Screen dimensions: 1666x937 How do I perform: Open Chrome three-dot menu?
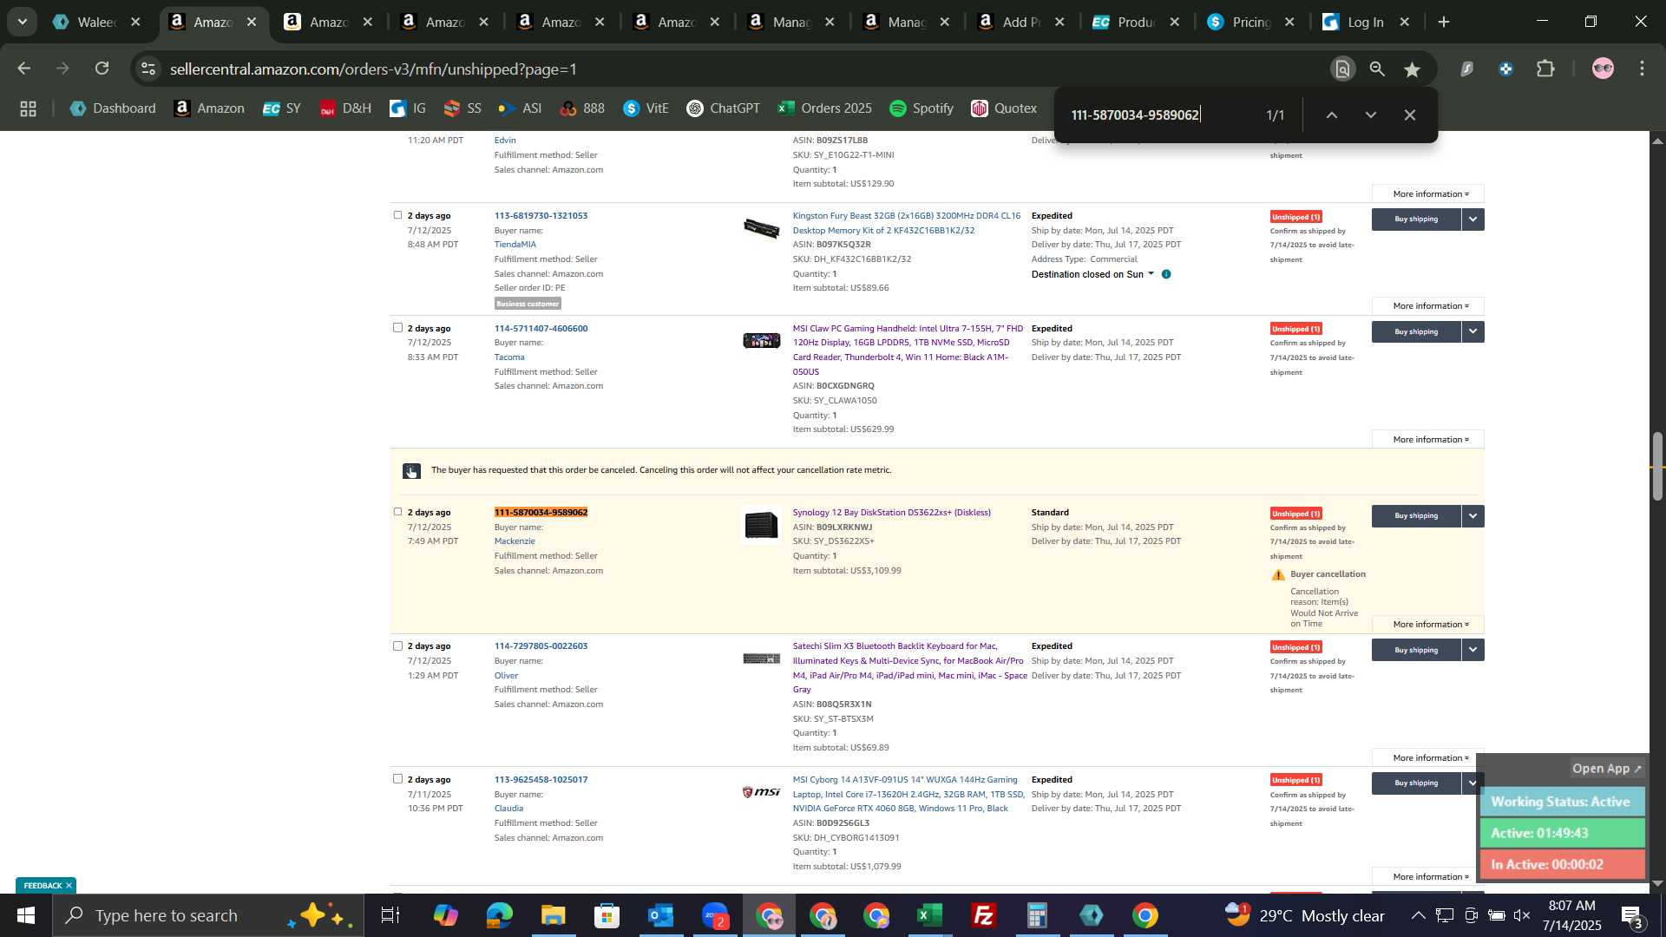1643,69
